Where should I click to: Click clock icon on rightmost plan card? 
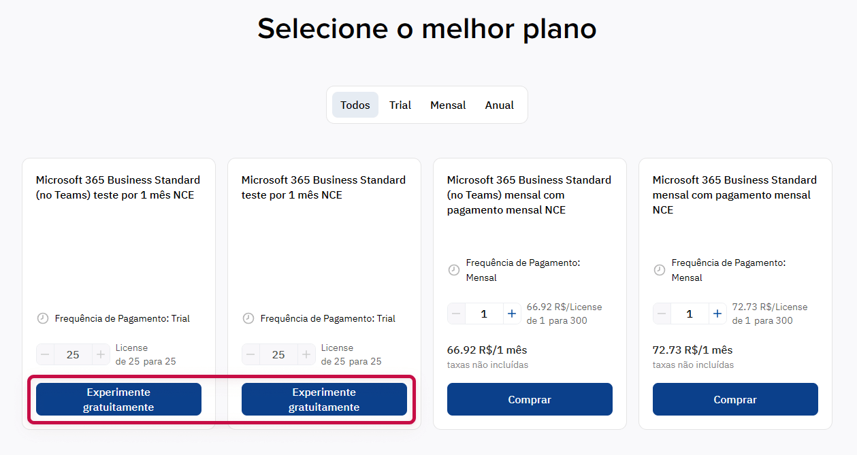coord(659,269)
